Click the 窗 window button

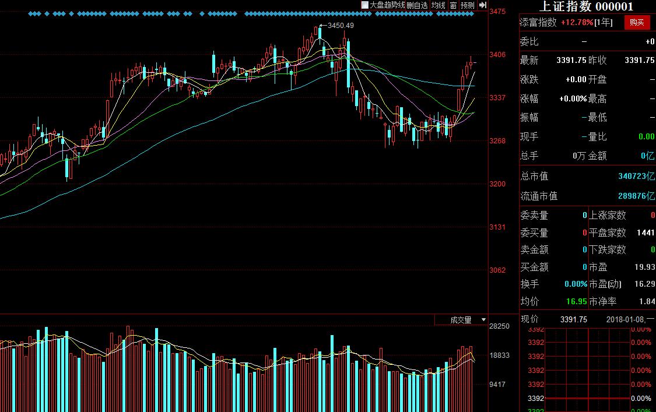point(453,5)
